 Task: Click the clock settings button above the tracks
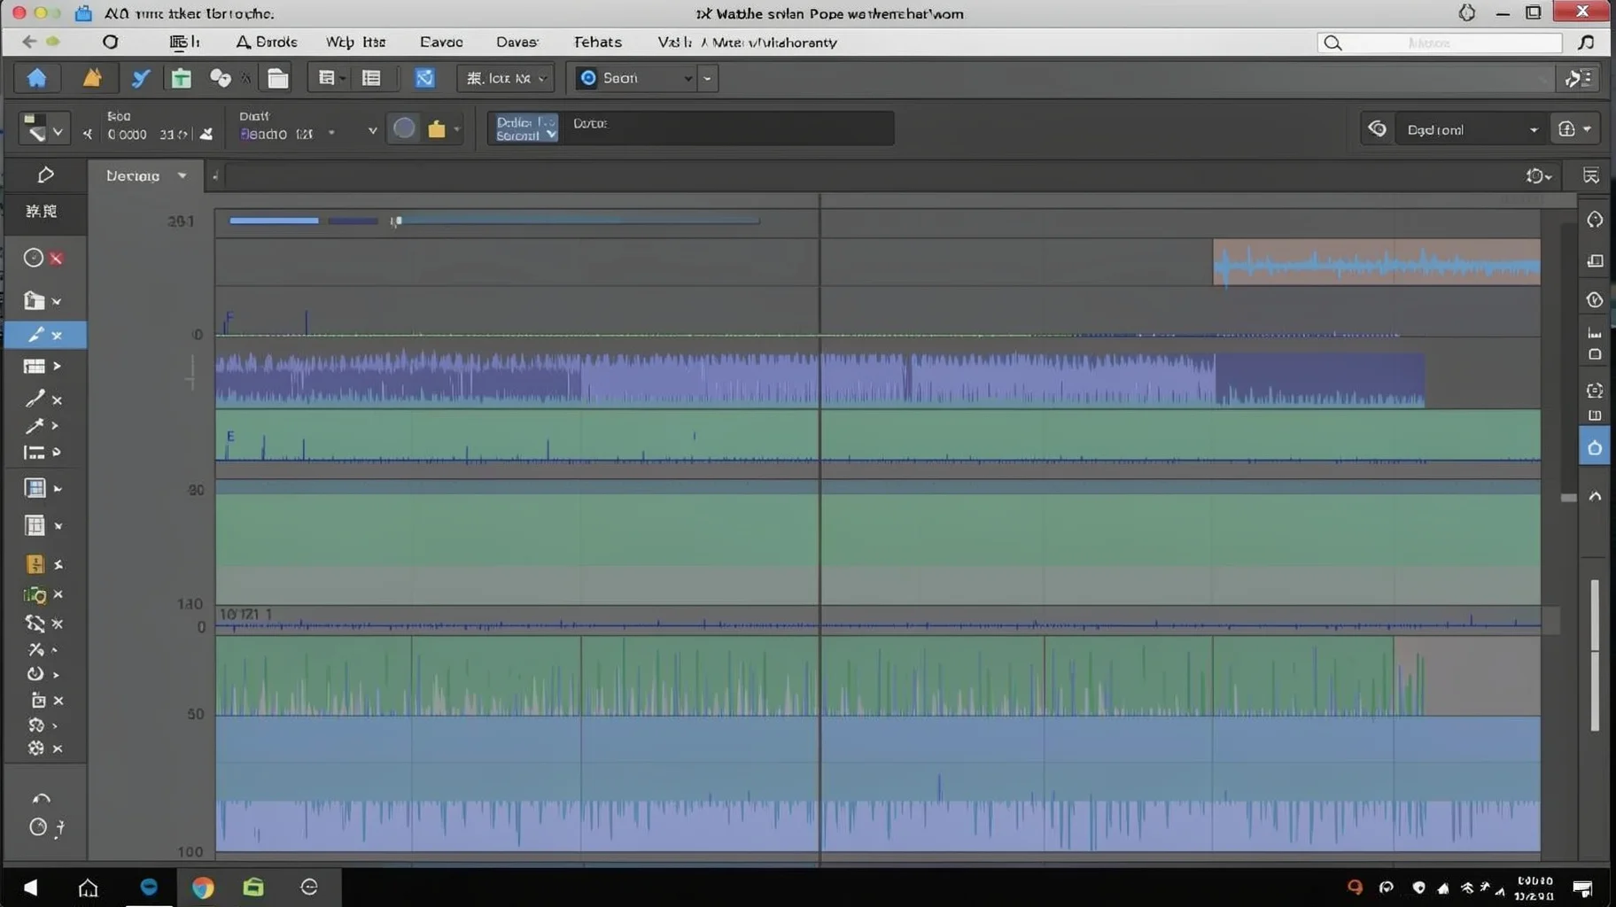[1539, 175]
